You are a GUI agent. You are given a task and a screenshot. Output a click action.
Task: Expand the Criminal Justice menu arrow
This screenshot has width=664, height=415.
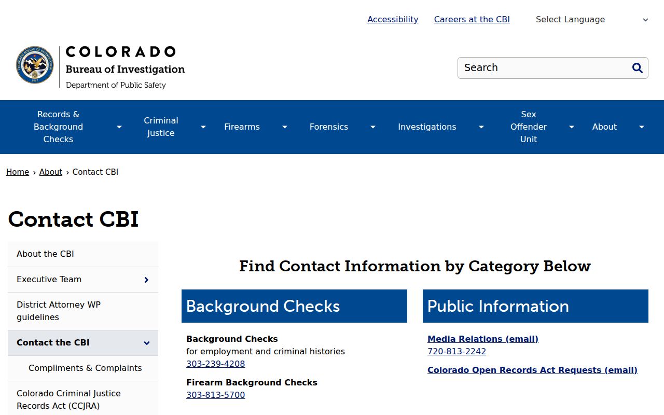tap(203, 127)
